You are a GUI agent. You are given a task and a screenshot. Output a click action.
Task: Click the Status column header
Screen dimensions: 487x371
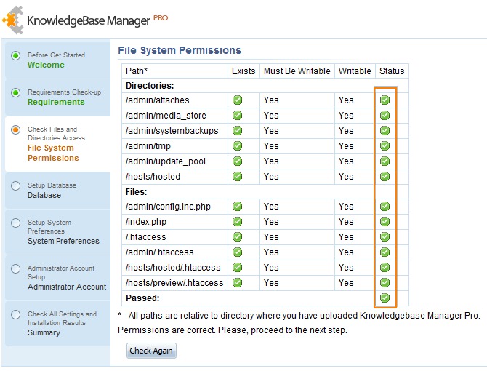click(x=392, y=71)
